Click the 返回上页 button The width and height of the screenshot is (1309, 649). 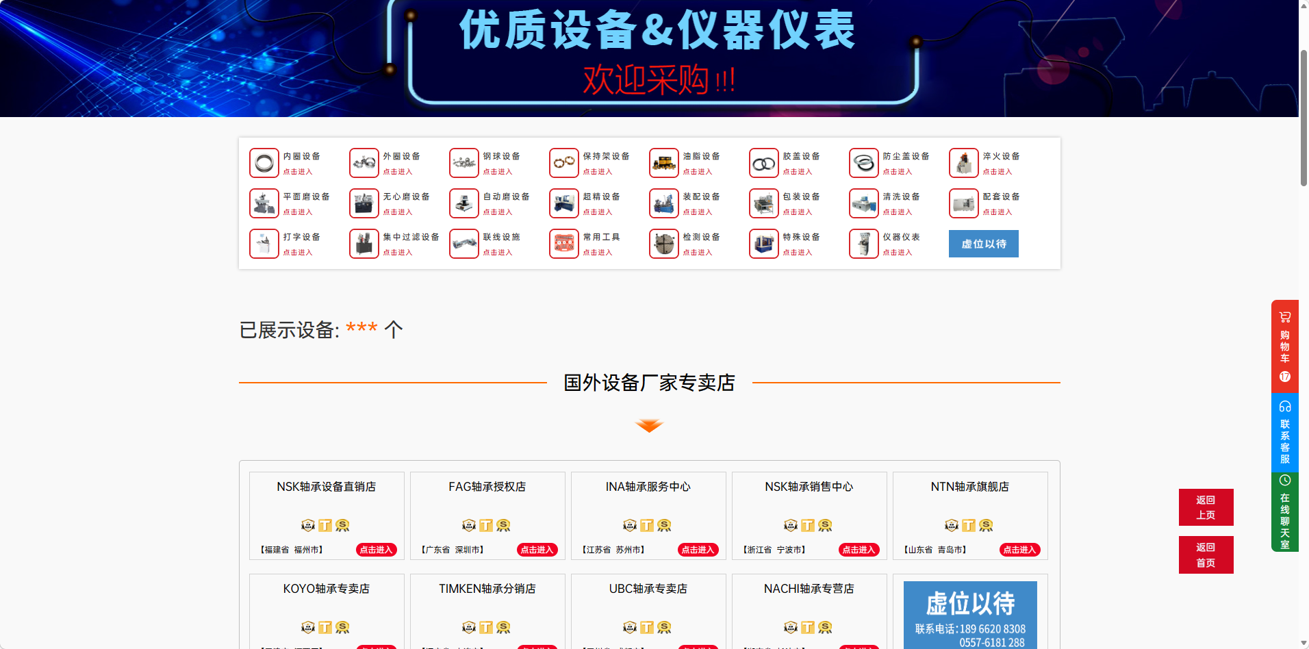point(1206,507)
